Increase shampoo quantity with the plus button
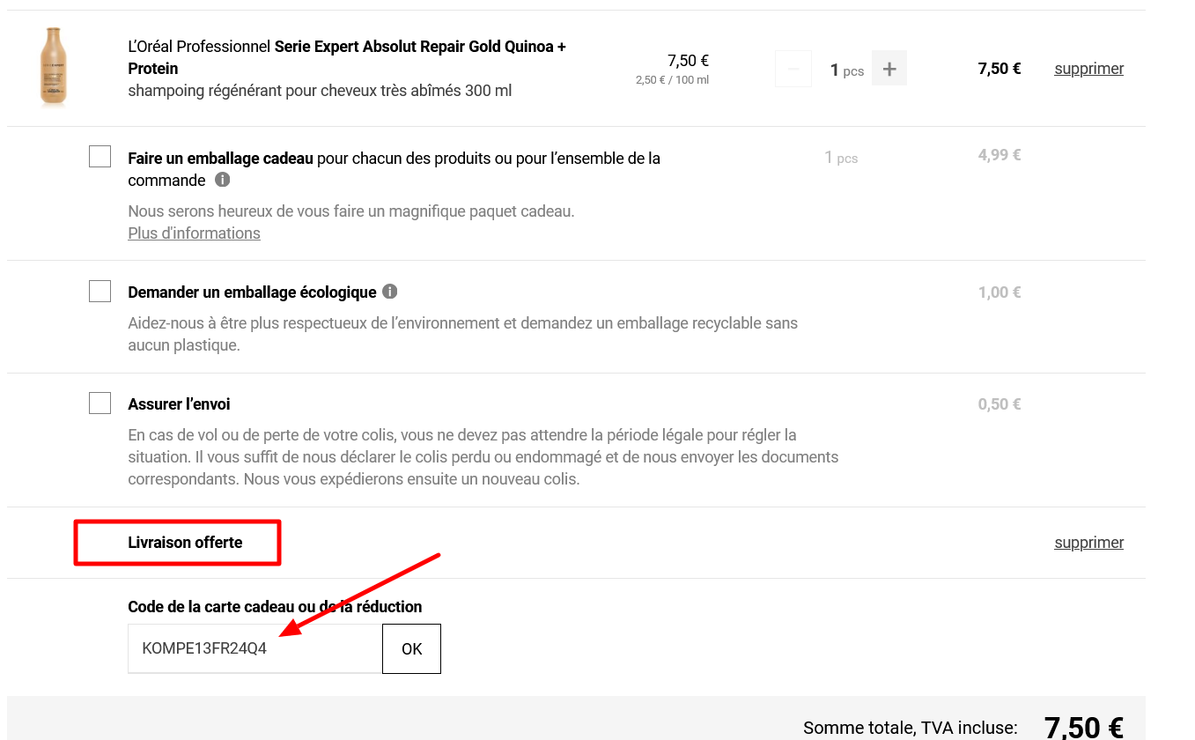 pos(889,69)
